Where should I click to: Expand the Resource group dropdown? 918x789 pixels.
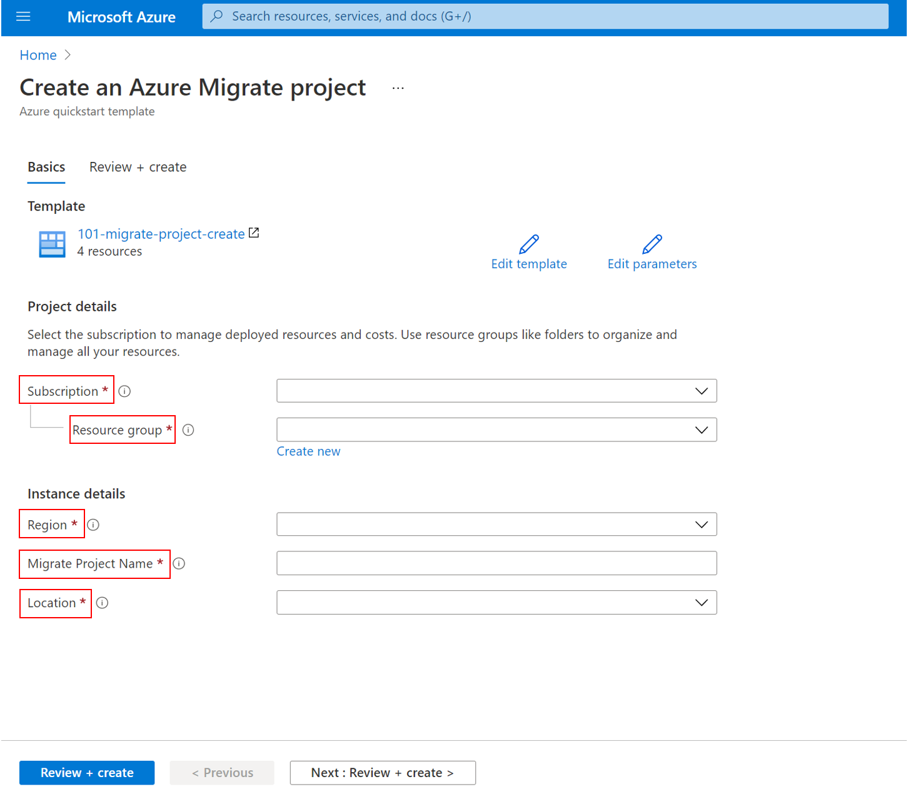(701, 430)
